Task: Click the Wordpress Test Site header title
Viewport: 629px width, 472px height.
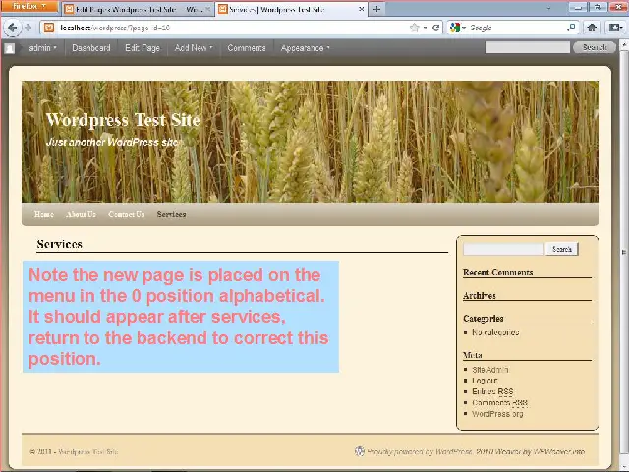Action: tap(123, 120)
